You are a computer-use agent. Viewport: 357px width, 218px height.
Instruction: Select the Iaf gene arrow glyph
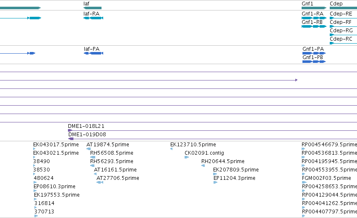tap(92, 8)
